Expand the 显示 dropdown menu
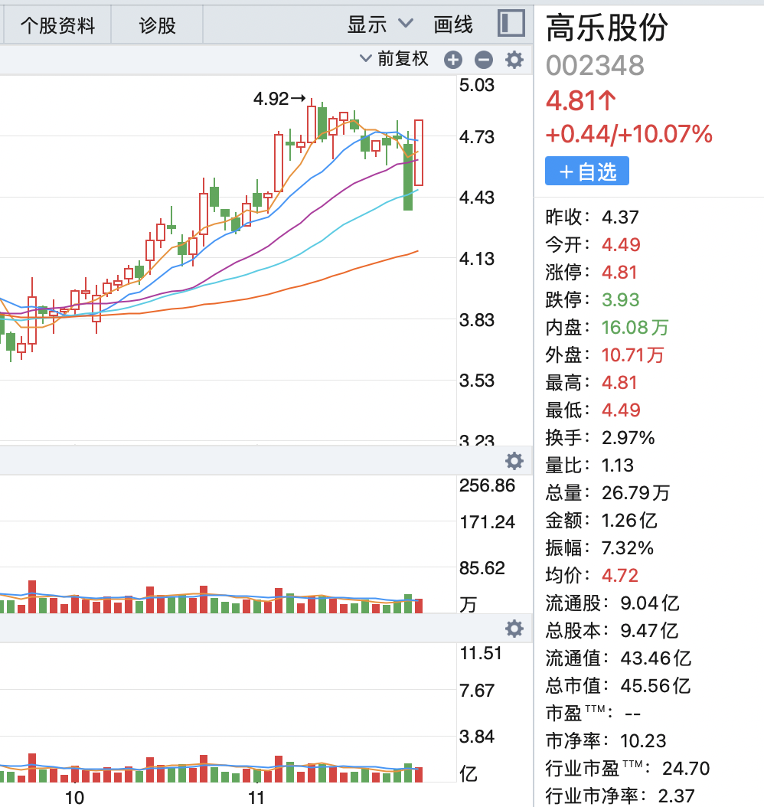764x807 pixels. (x=380, y=25)
